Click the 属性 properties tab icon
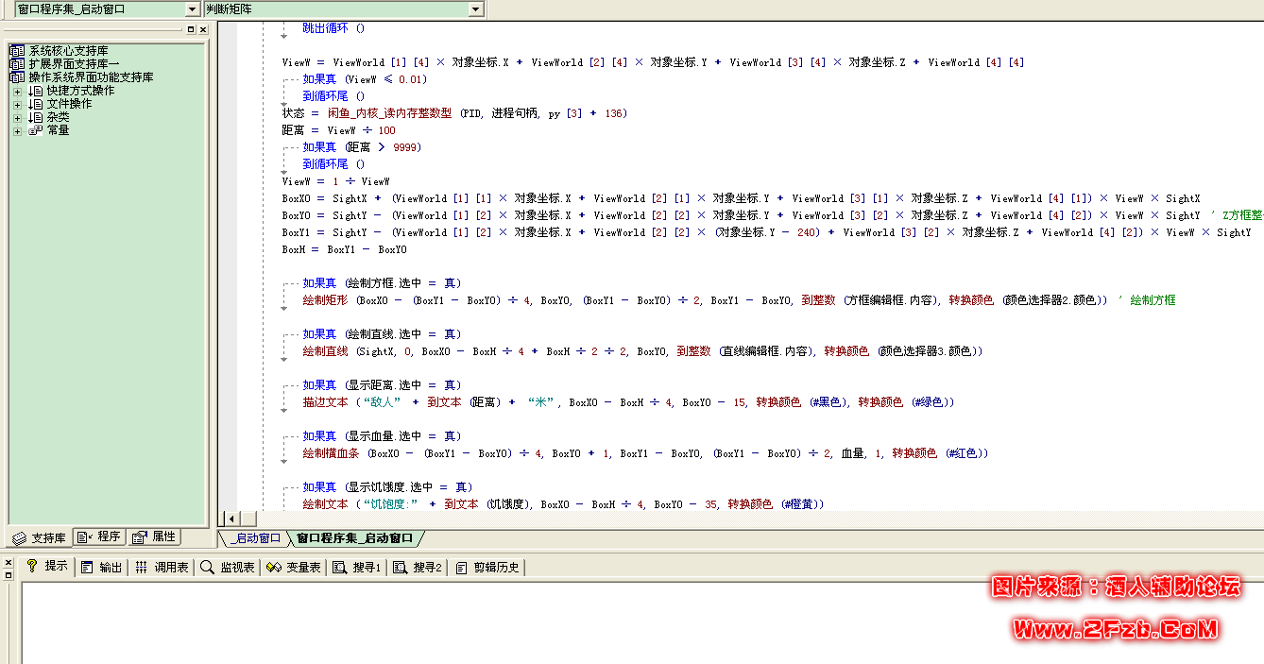The image size is (1264, 664). click(139, 538)
